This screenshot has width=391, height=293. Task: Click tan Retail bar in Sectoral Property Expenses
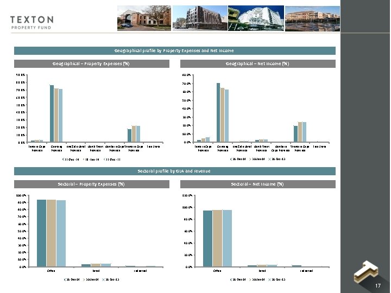(96, 265)
